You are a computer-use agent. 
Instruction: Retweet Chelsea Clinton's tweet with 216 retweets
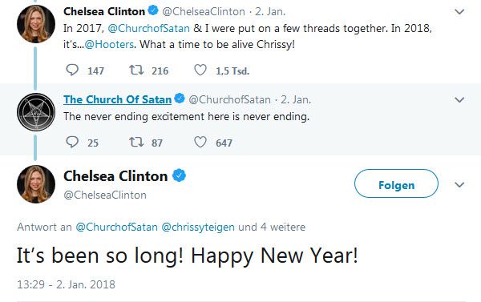pyautogui.click(x=136, y=70)
